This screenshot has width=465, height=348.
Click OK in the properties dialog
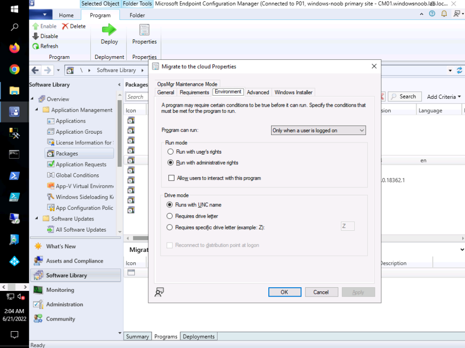285,292
